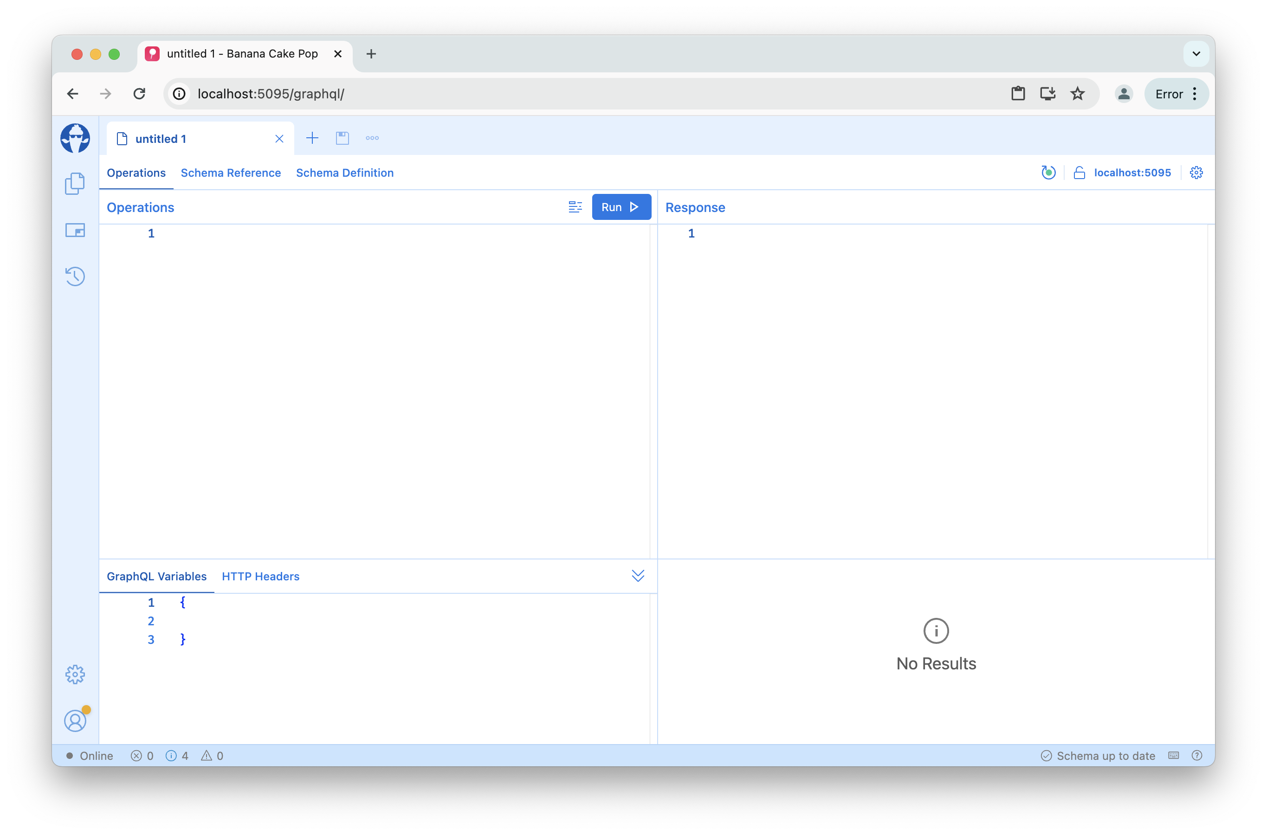Reload the browser page

(140, 94)
